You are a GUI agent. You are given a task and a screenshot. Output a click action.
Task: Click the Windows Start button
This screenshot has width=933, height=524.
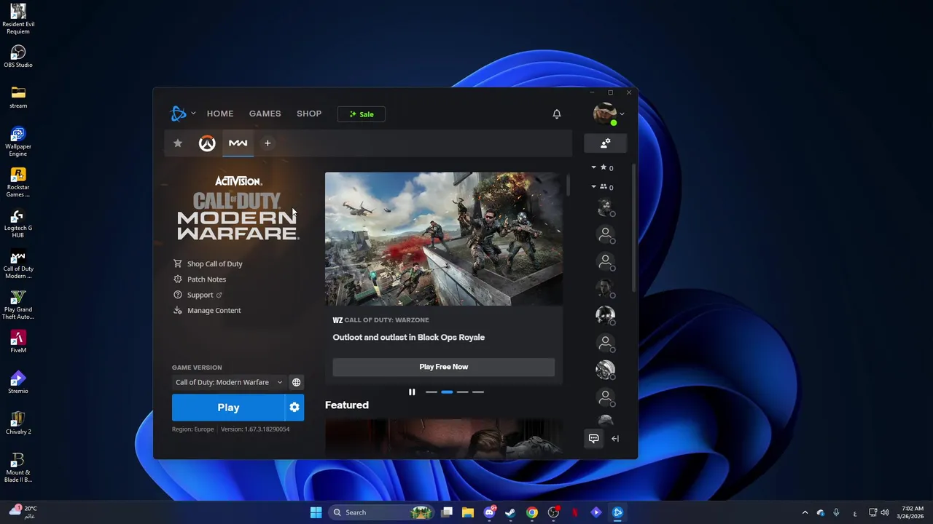[x=316, y=512]
